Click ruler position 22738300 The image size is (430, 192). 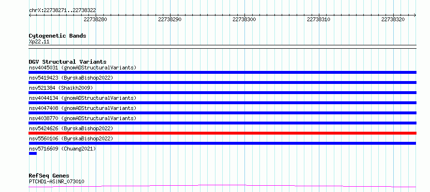(244, 19)
